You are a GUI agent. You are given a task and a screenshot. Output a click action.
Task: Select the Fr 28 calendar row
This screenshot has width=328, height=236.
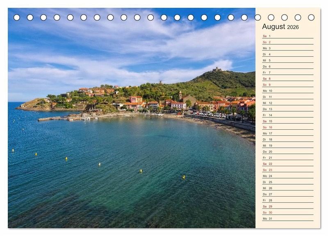(x=288, y=200)
